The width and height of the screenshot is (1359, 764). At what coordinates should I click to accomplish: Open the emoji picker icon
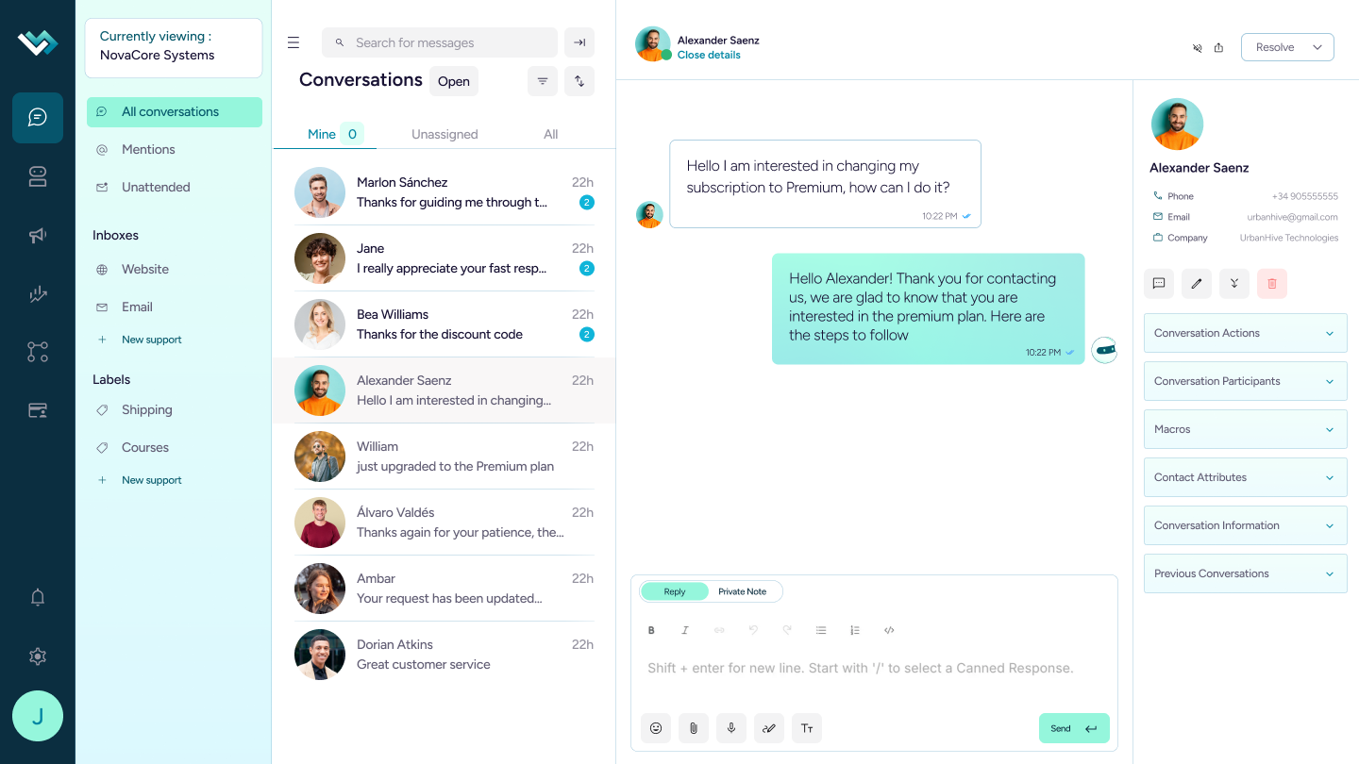[x=655, y=728]
